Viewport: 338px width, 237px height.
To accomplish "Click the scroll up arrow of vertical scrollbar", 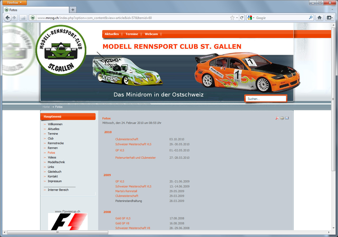I will point(333,25).
